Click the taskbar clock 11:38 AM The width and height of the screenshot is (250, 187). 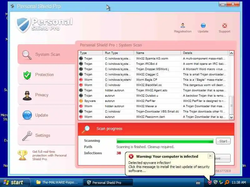(x=239, y=182)
